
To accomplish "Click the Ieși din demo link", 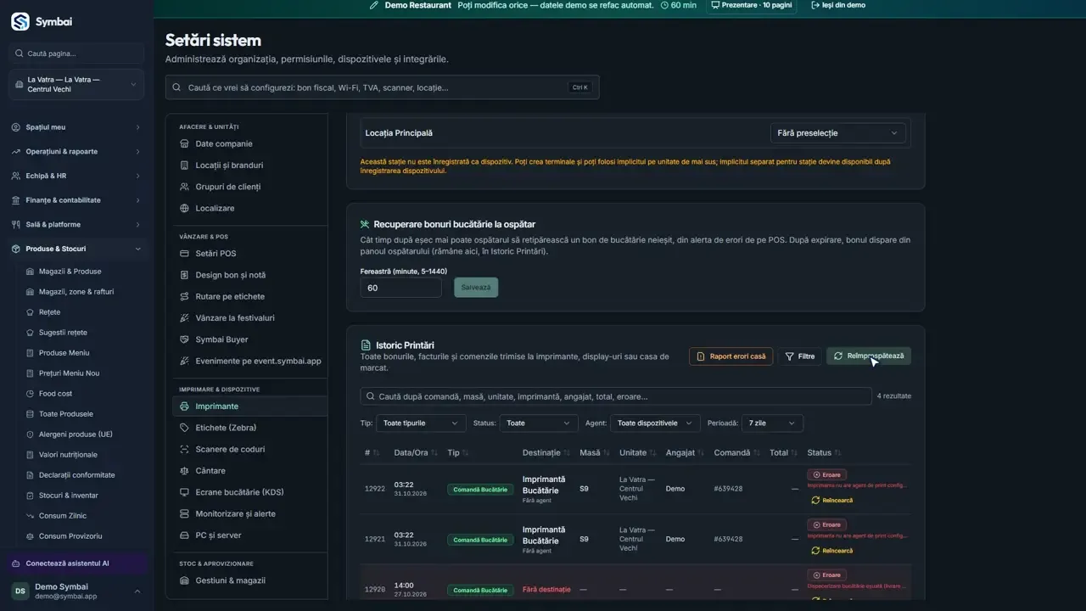I will (837, 5).
